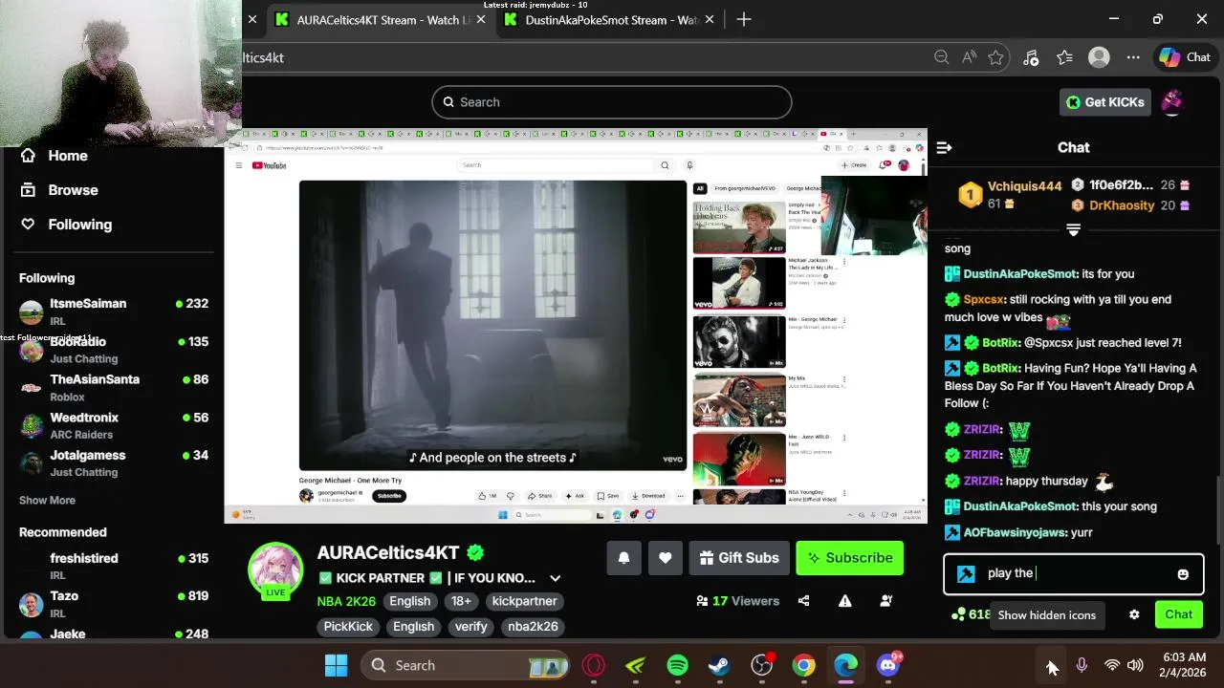1224x688 pixels.
Task: Click the user-check icon beside viewers
Action: [x=886, y=601]
